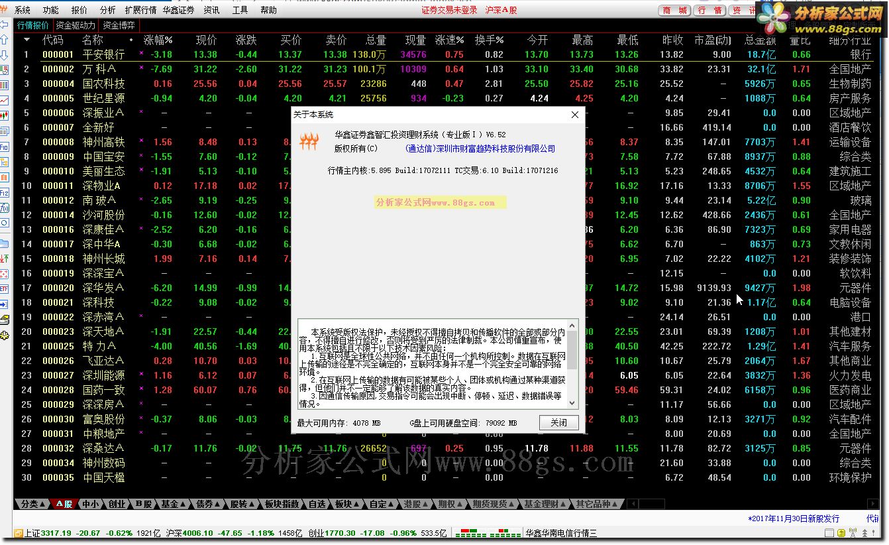Viewport: 889px width, 545px height.
Task: Switch to the 资金驱动力 tab
Action: click(x=76, y=26)
